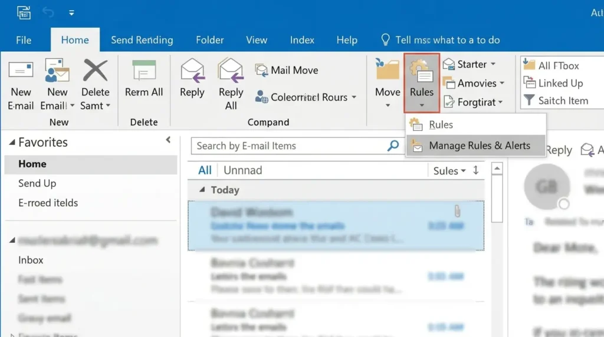Click the Delete X icon
Image resolution: width=604 pixels, height=337 pixels.
pyautogui.click(x=95, y=70)
